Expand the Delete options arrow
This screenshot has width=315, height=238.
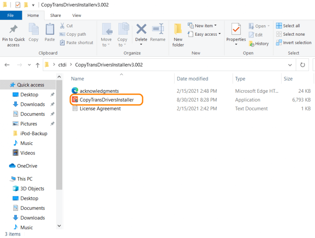pos(141,44)
